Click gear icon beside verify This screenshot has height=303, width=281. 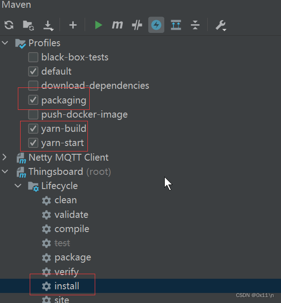click(x=46, y=272)
